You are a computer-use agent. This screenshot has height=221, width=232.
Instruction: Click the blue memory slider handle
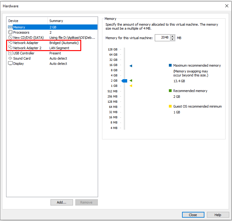(x=124, y=81)
